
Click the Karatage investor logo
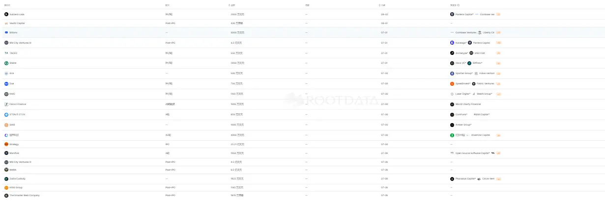point(452,43)
